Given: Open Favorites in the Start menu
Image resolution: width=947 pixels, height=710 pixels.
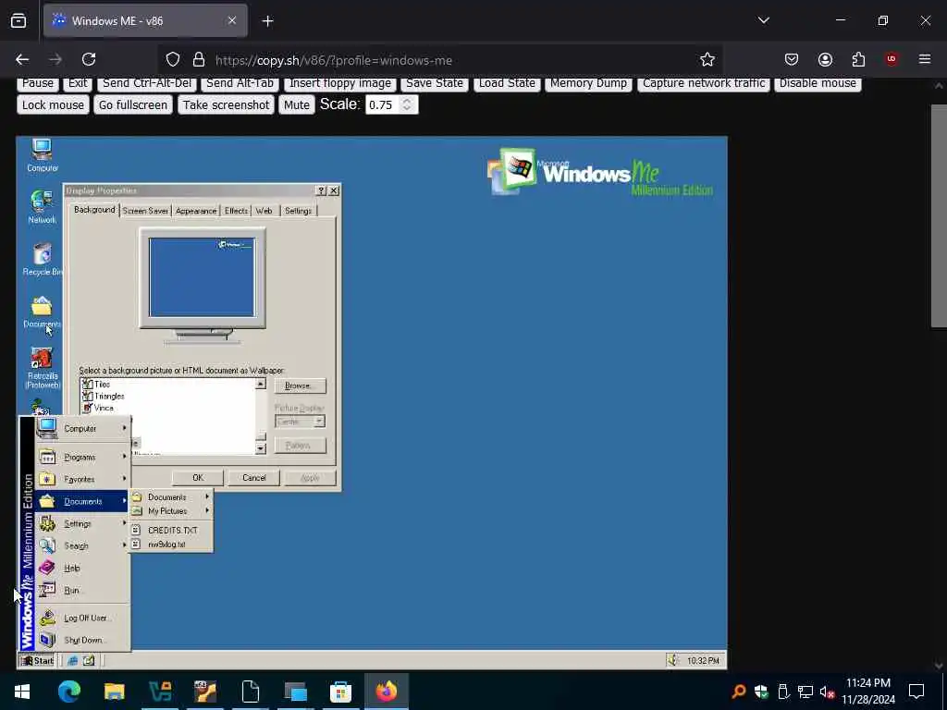Looking at the screenshot, I should [x=82, y=479].
